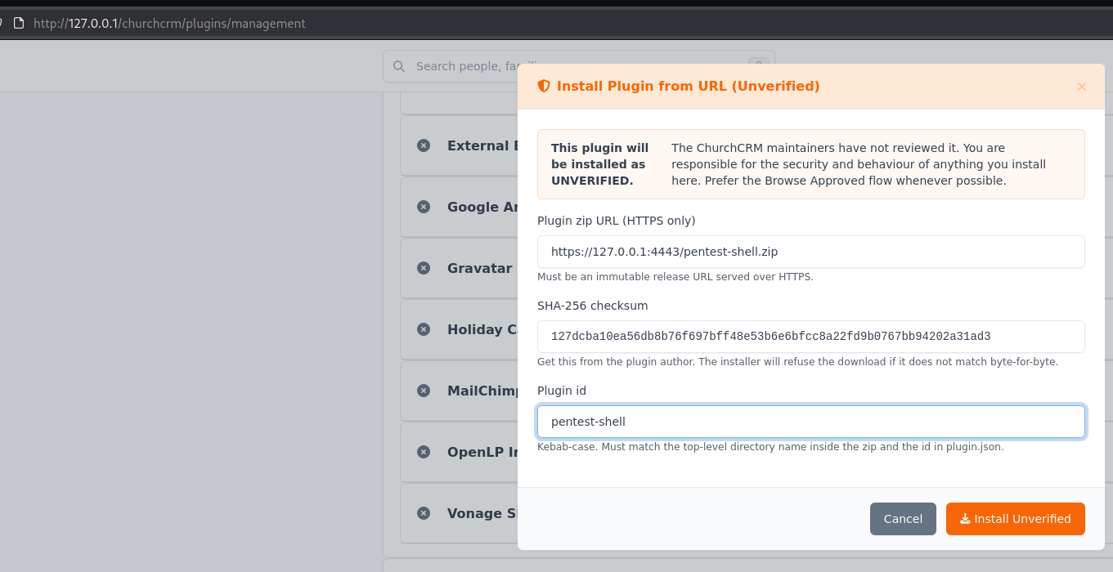Viewport: 1113px width, 572px height.
Task: Click the 'Plugin zip URL (HTTPS only)' label
Action: (x=617, y=221)
